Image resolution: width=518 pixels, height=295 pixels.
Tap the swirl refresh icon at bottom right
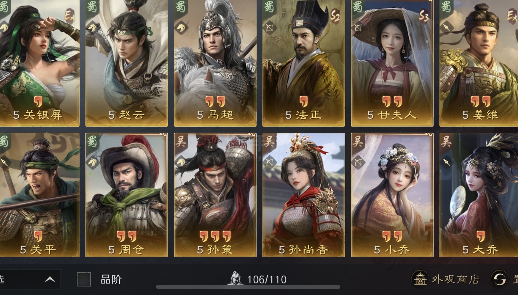coord(500,279)
